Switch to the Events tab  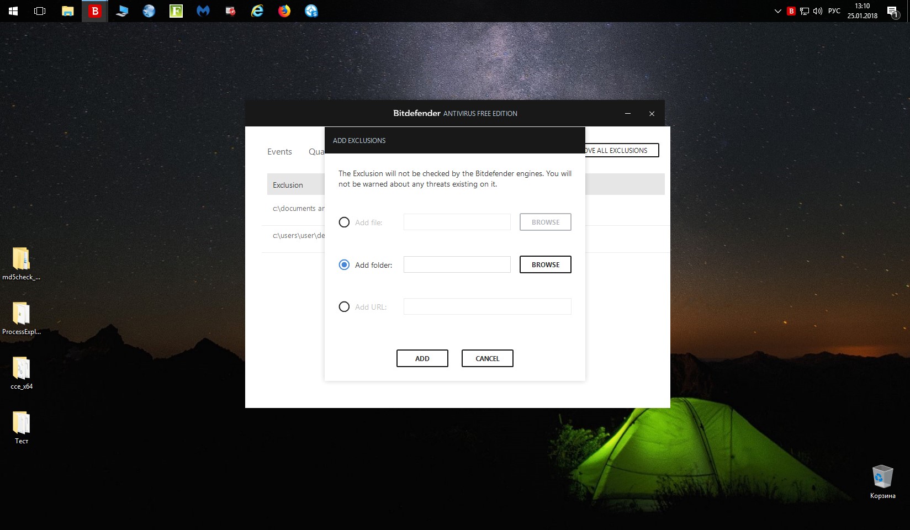279,152
